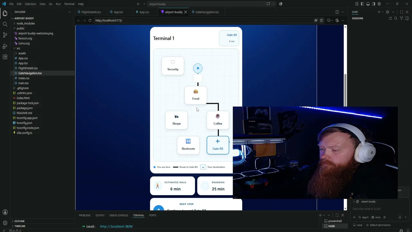Open the Manage gear icon in activity bar
Image resolution: width=412 pixels, height=232 pixels.
[5, 223]
